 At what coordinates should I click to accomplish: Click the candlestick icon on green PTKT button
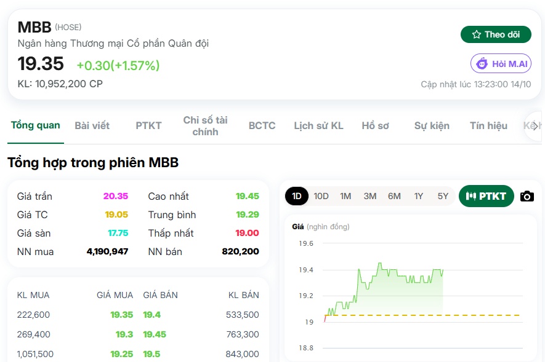click(470, 196)
